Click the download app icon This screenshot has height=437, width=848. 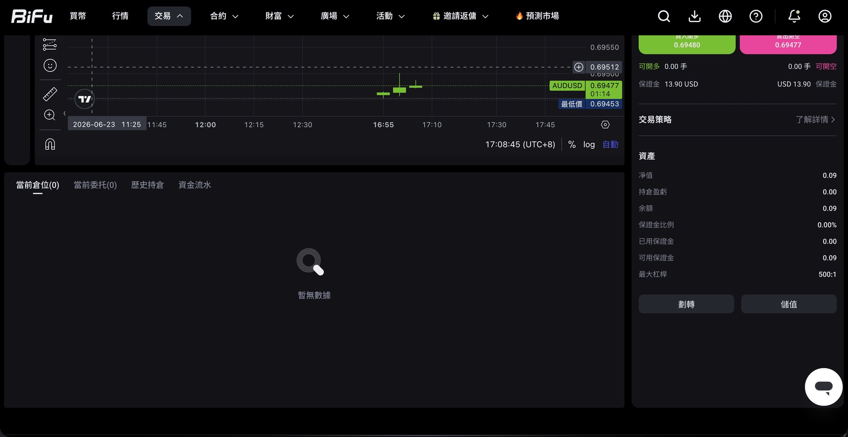[695, 16]
